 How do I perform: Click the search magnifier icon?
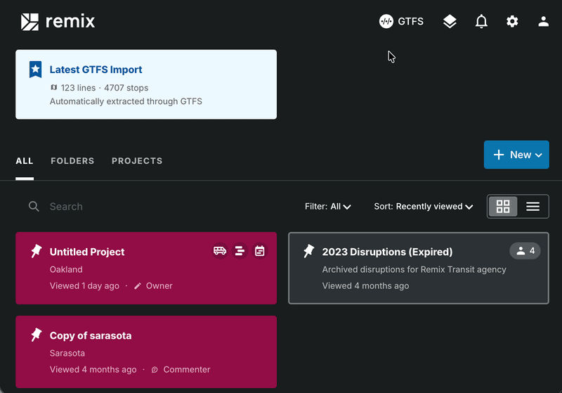click(34, 206)
